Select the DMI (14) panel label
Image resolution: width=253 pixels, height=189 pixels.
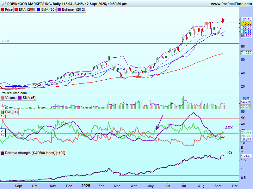coord(11,112)
